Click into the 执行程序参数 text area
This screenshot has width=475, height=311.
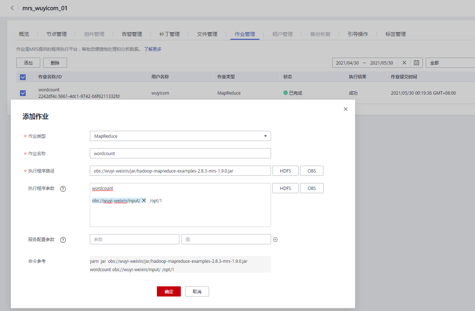[180, 205]
